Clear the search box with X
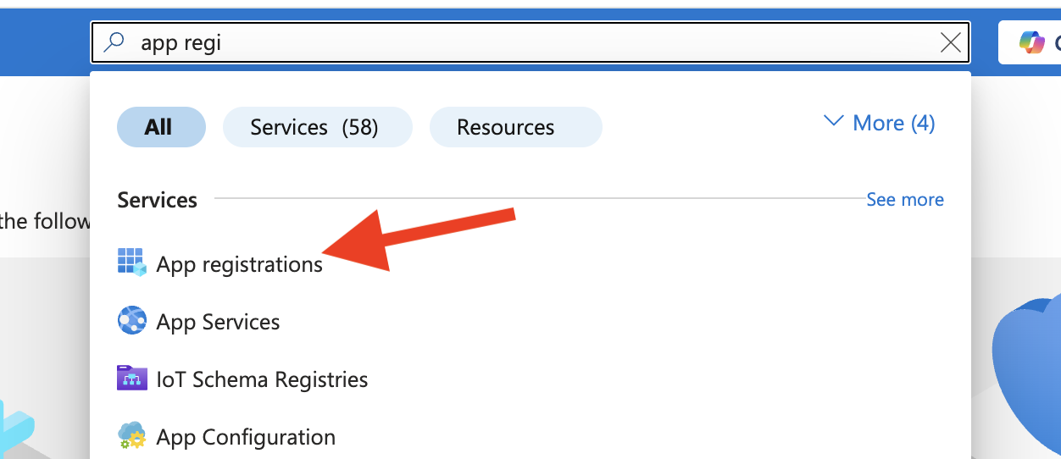 (951, 42)
